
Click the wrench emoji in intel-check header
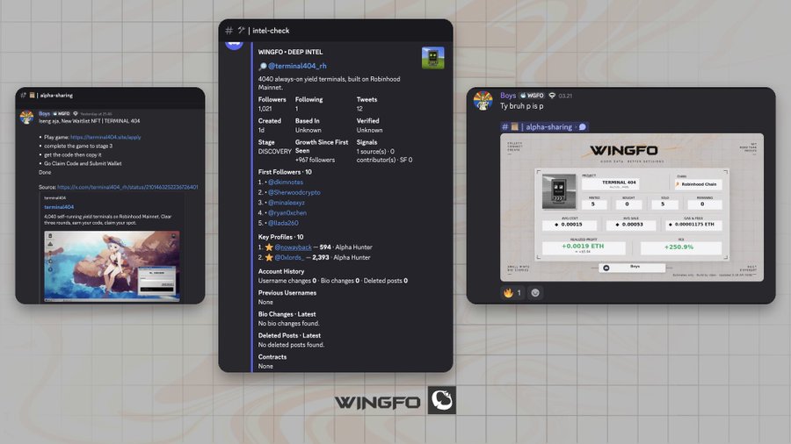[241, 30]
